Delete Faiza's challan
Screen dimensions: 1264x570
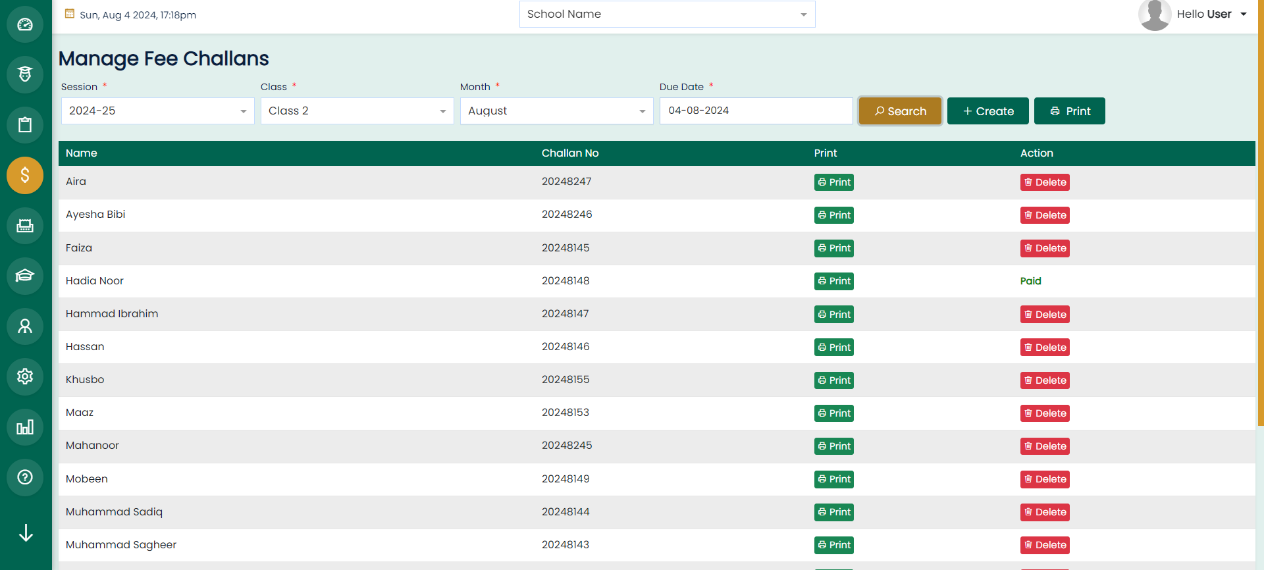[1045, 248]
